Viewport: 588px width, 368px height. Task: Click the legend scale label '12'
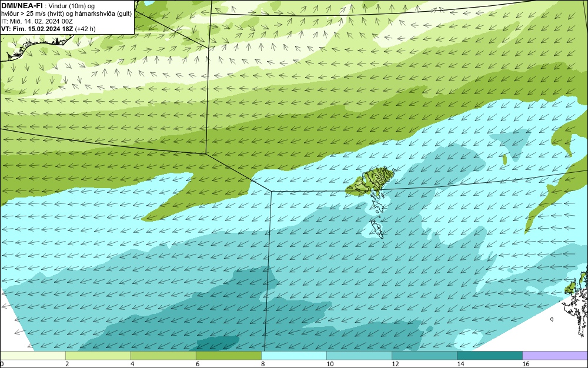[x=395, y=364]
